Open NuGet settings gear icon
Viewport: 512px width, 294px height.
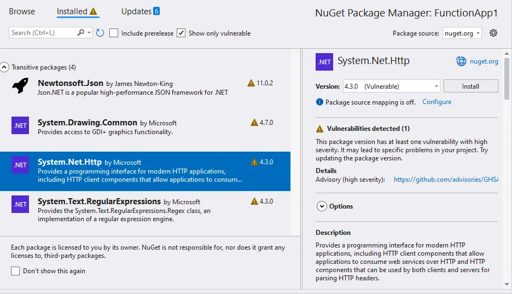[493, 33]
